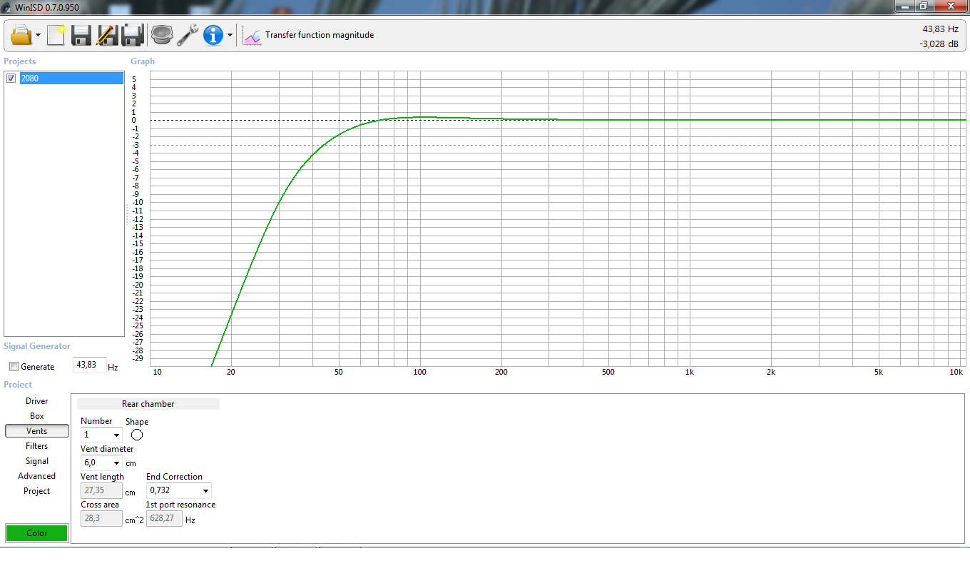Switch to the Project tab

37,491
